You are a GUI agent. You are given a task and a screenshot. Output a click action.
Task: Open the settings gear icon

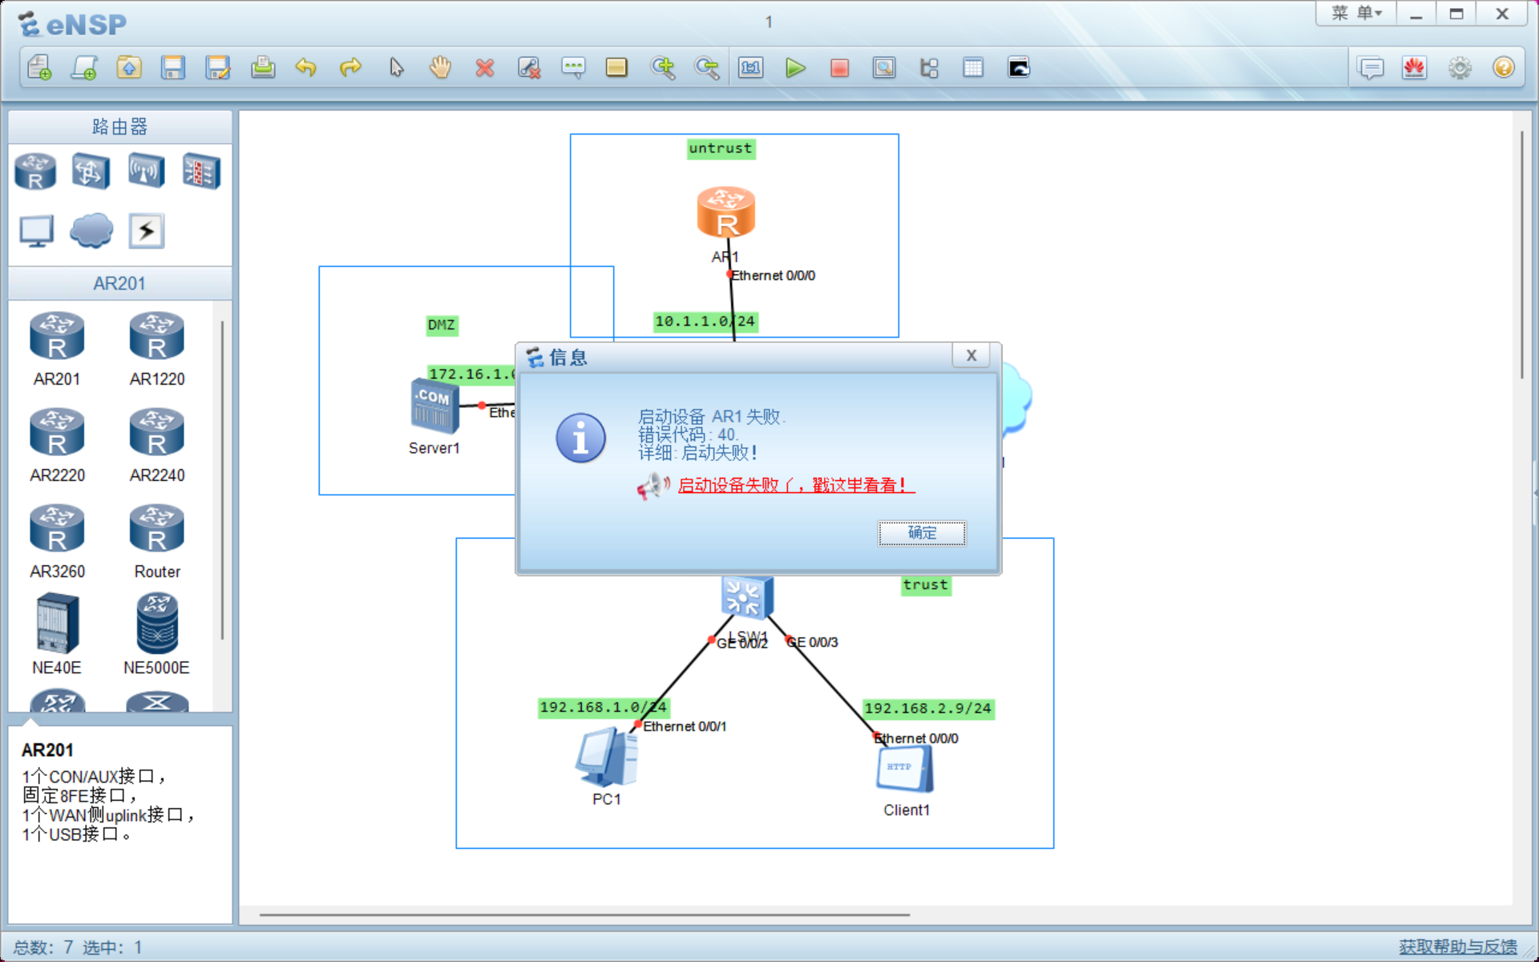[x=1459, y=68]
